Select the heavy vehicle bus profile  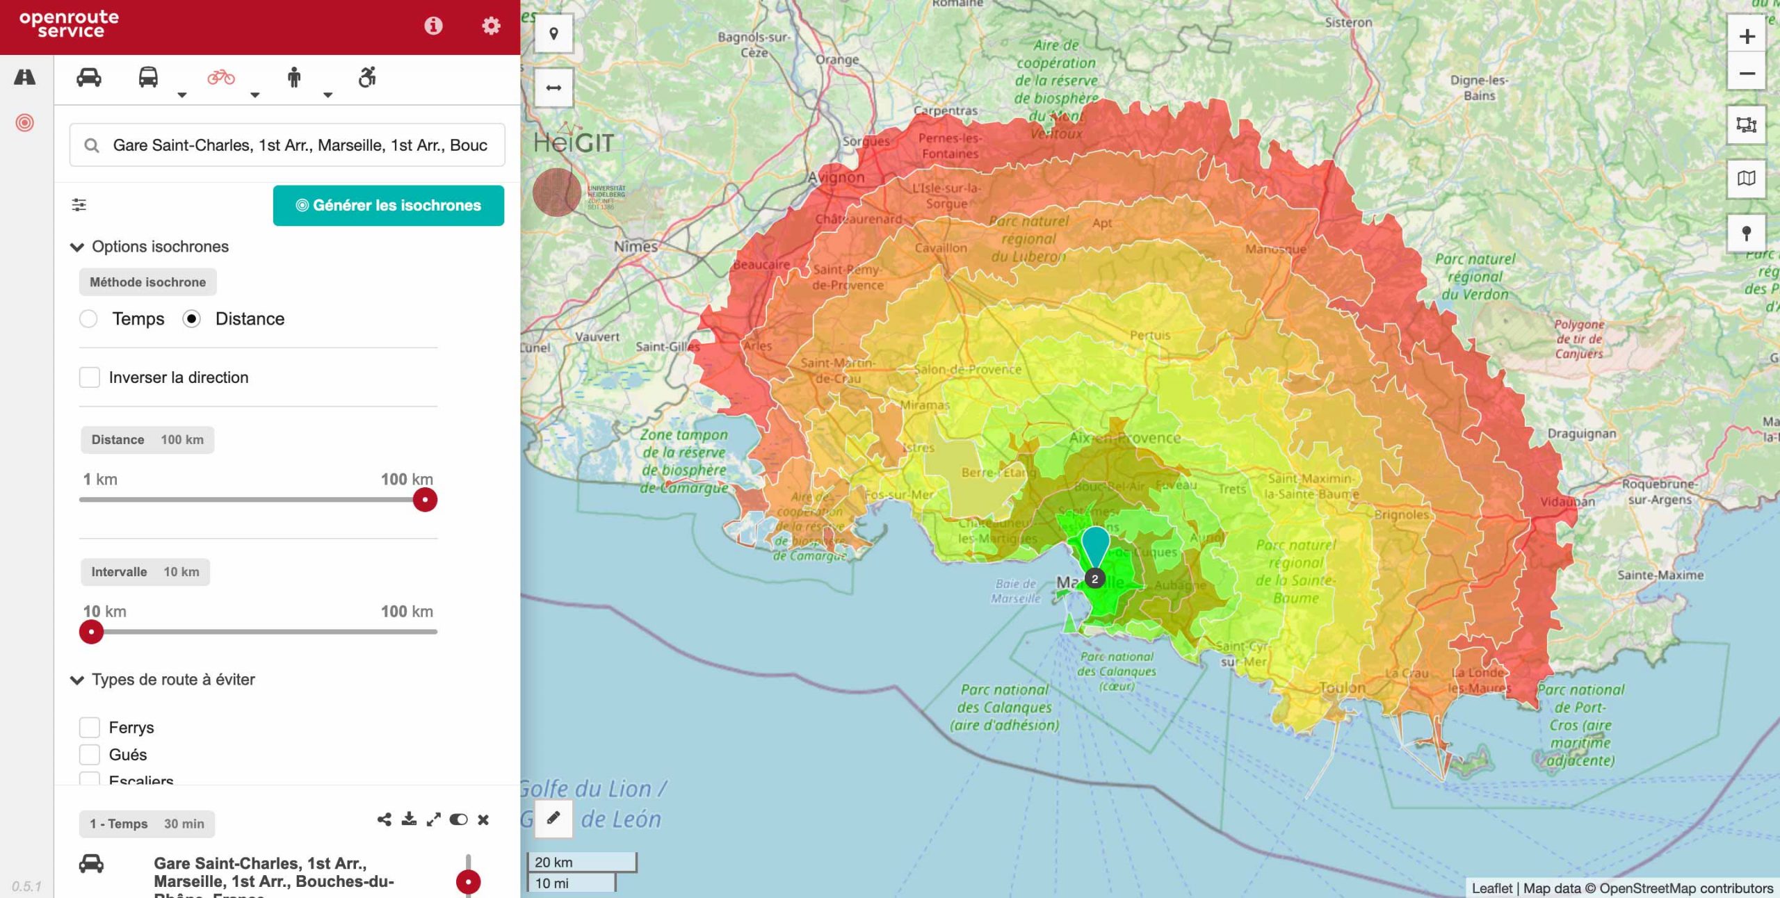click(148, 77)
